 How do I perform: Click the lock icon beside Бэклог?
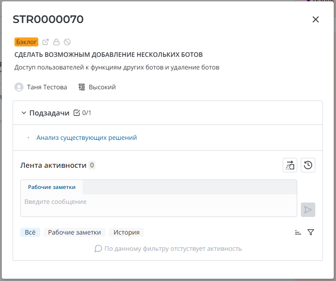point(56,42)
